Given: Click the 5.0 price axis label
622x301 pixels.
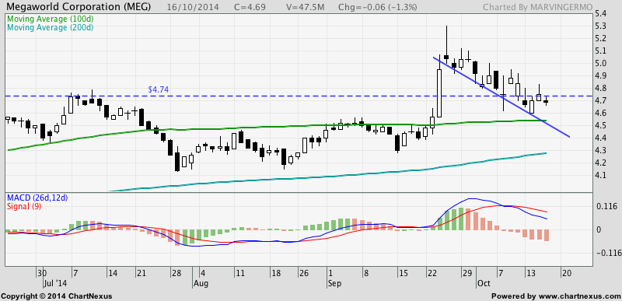Looking at the screenshot, I should [x=600, y=64].
